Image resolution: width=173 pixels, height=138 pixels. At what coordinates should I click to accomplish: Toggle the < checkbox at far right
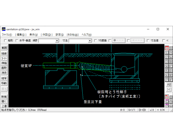(x=164, y=40)
